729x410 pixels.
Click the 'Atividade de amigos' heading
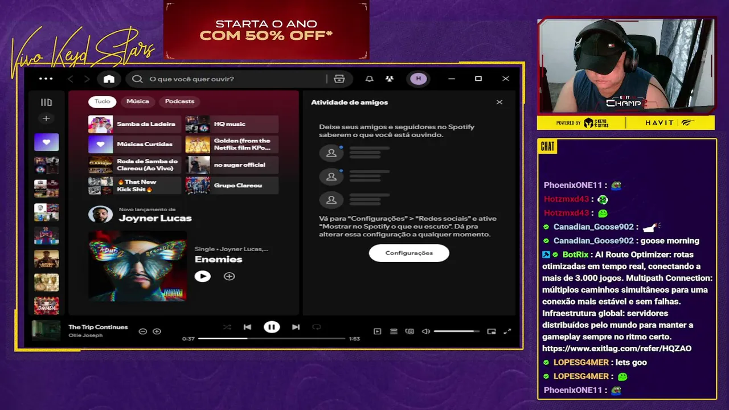tap(349, 102)
